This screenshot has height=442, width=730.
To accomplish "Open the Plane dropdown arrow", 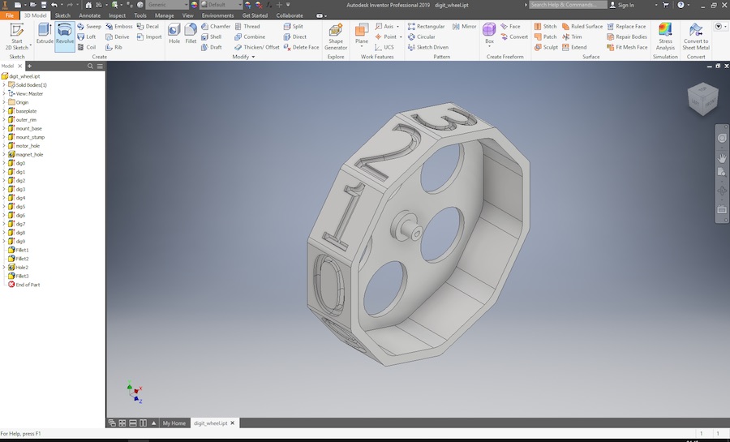I will click(x=362, y=47).
